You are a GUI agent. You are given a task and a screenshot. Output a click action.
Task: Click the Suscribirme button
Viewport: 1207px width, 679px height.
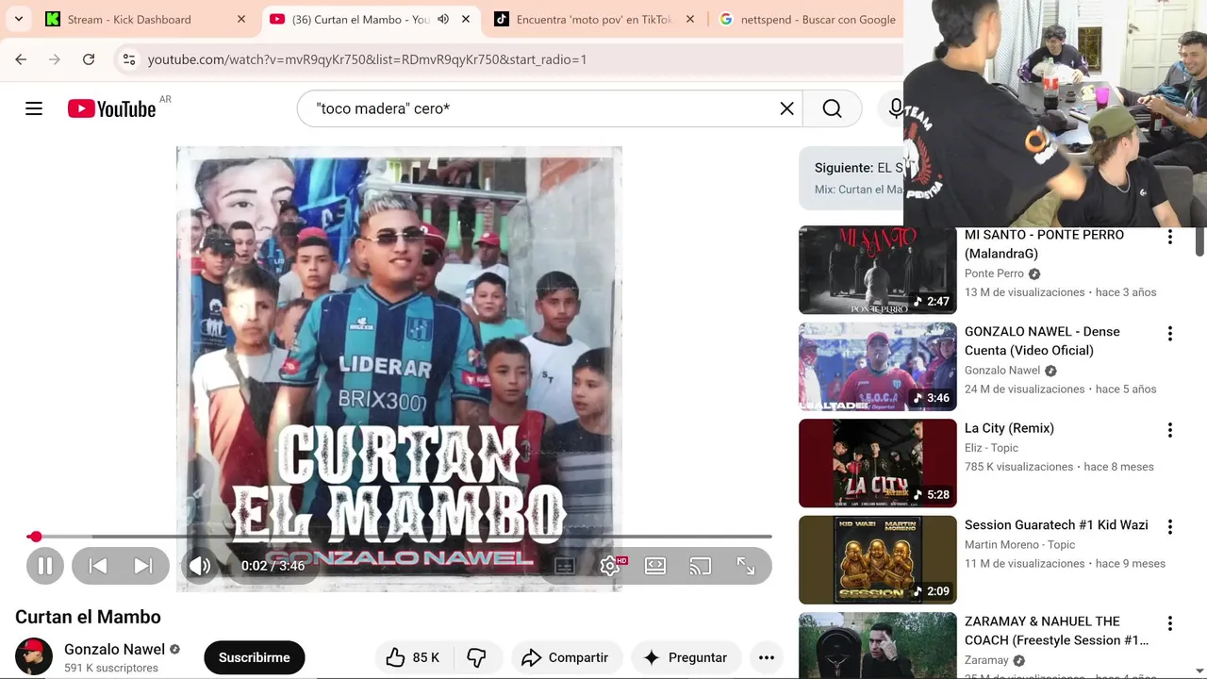coord(255,657)
